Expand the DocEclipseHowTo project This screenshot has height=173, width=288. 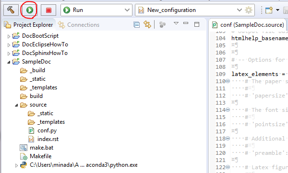[x=9, y=45]
